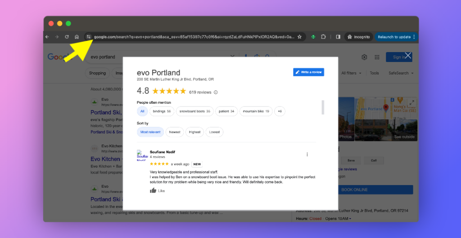Image resolution: width=461 pixels, height=238 pixels.
Task: Click the green extension icon in toolbar
Action: [313, 37]
